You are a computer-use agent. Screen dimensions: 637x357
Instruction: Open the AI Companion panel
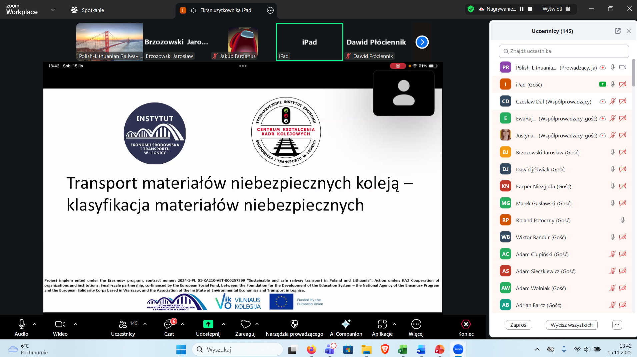(346, 324)
